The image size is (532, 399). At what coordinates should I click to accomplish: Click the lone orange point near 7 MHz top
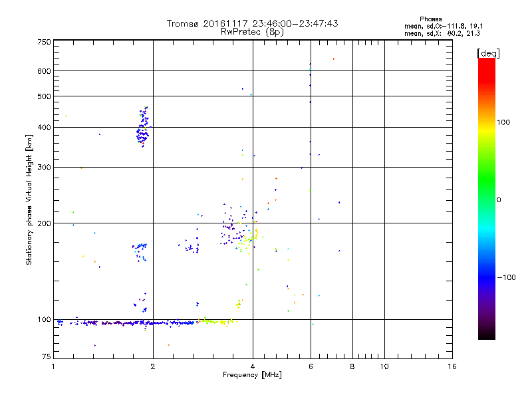[334, 59]
